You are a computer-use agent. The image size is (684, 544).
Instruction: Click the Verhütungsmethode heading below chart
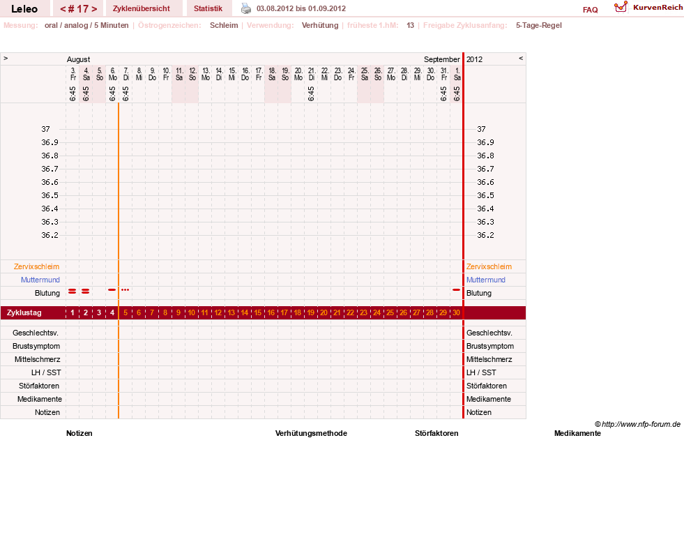tap(311, 433)
